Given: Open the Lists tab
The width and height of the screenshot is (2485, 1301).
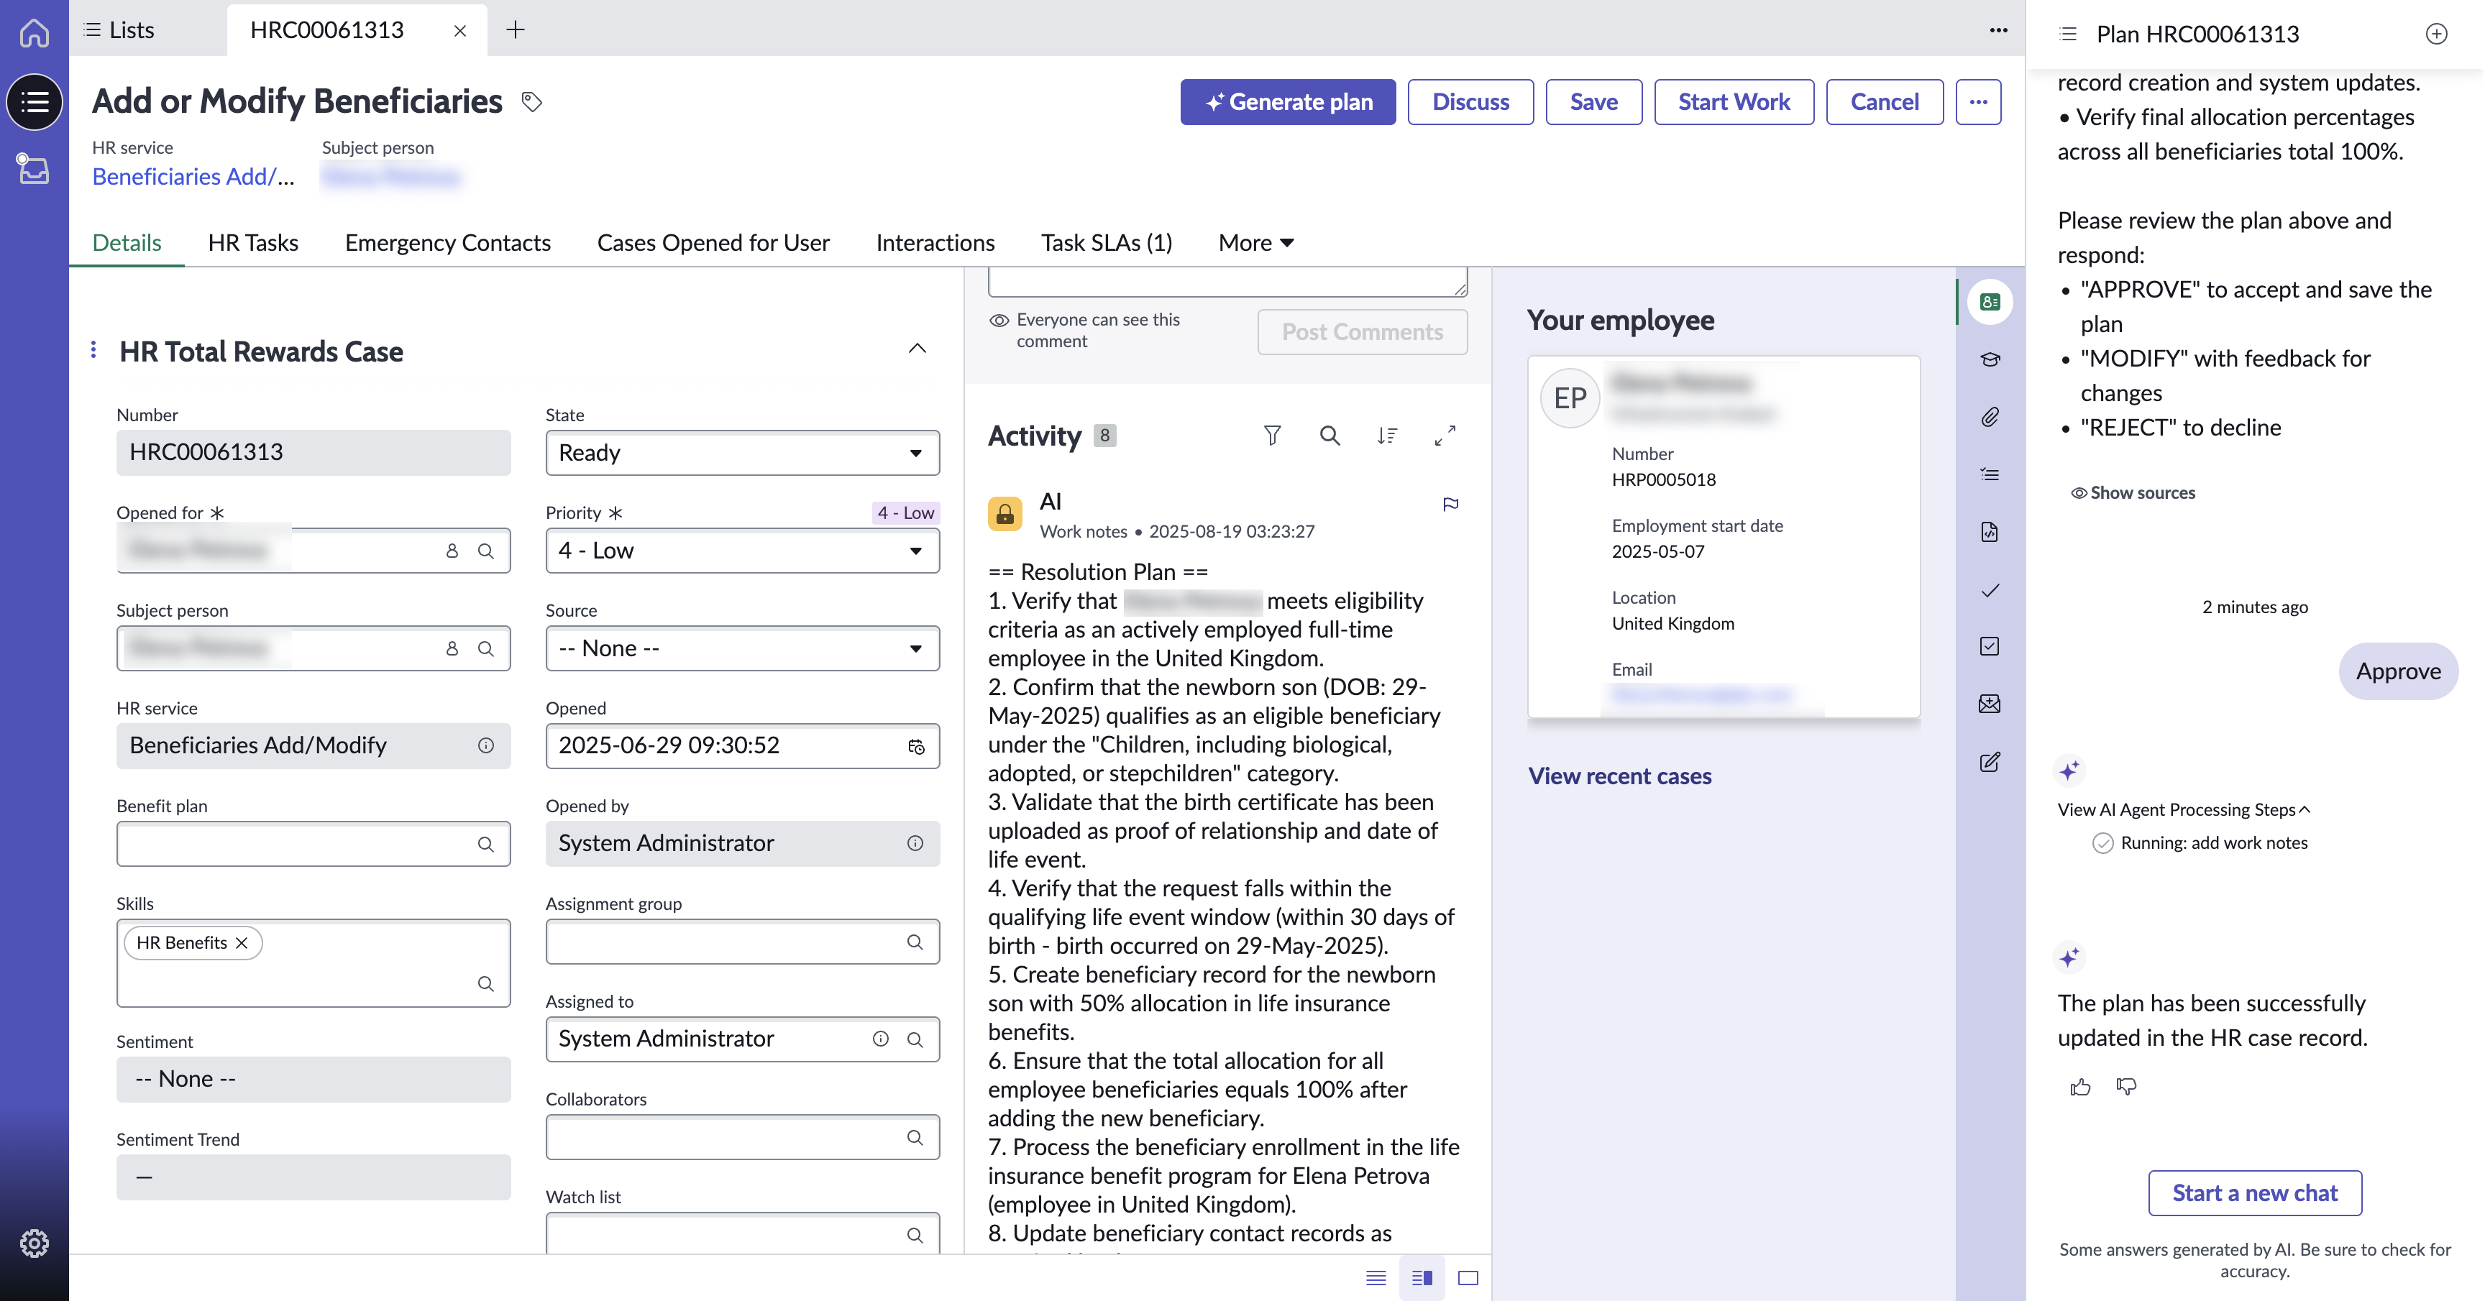Looking at the screenshot, I should click(119, 30).
